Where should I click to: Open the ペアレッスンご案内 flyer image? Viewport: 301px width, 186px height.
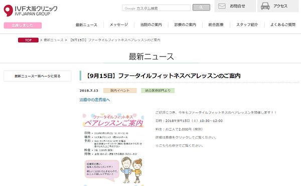(113, 149)
